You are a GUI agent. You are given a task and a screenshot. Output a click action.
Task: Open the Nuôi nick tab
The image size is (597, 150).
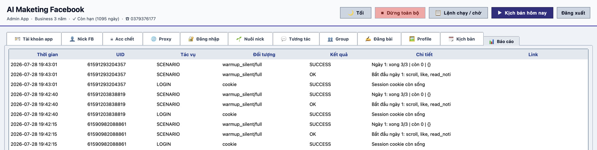(250, 39)
